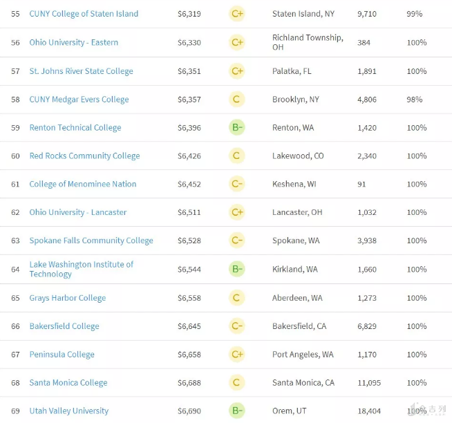The width and height of the screenshot is (452, 423).
Task: Select Renton Technical College link
Action: pos(75,128)
